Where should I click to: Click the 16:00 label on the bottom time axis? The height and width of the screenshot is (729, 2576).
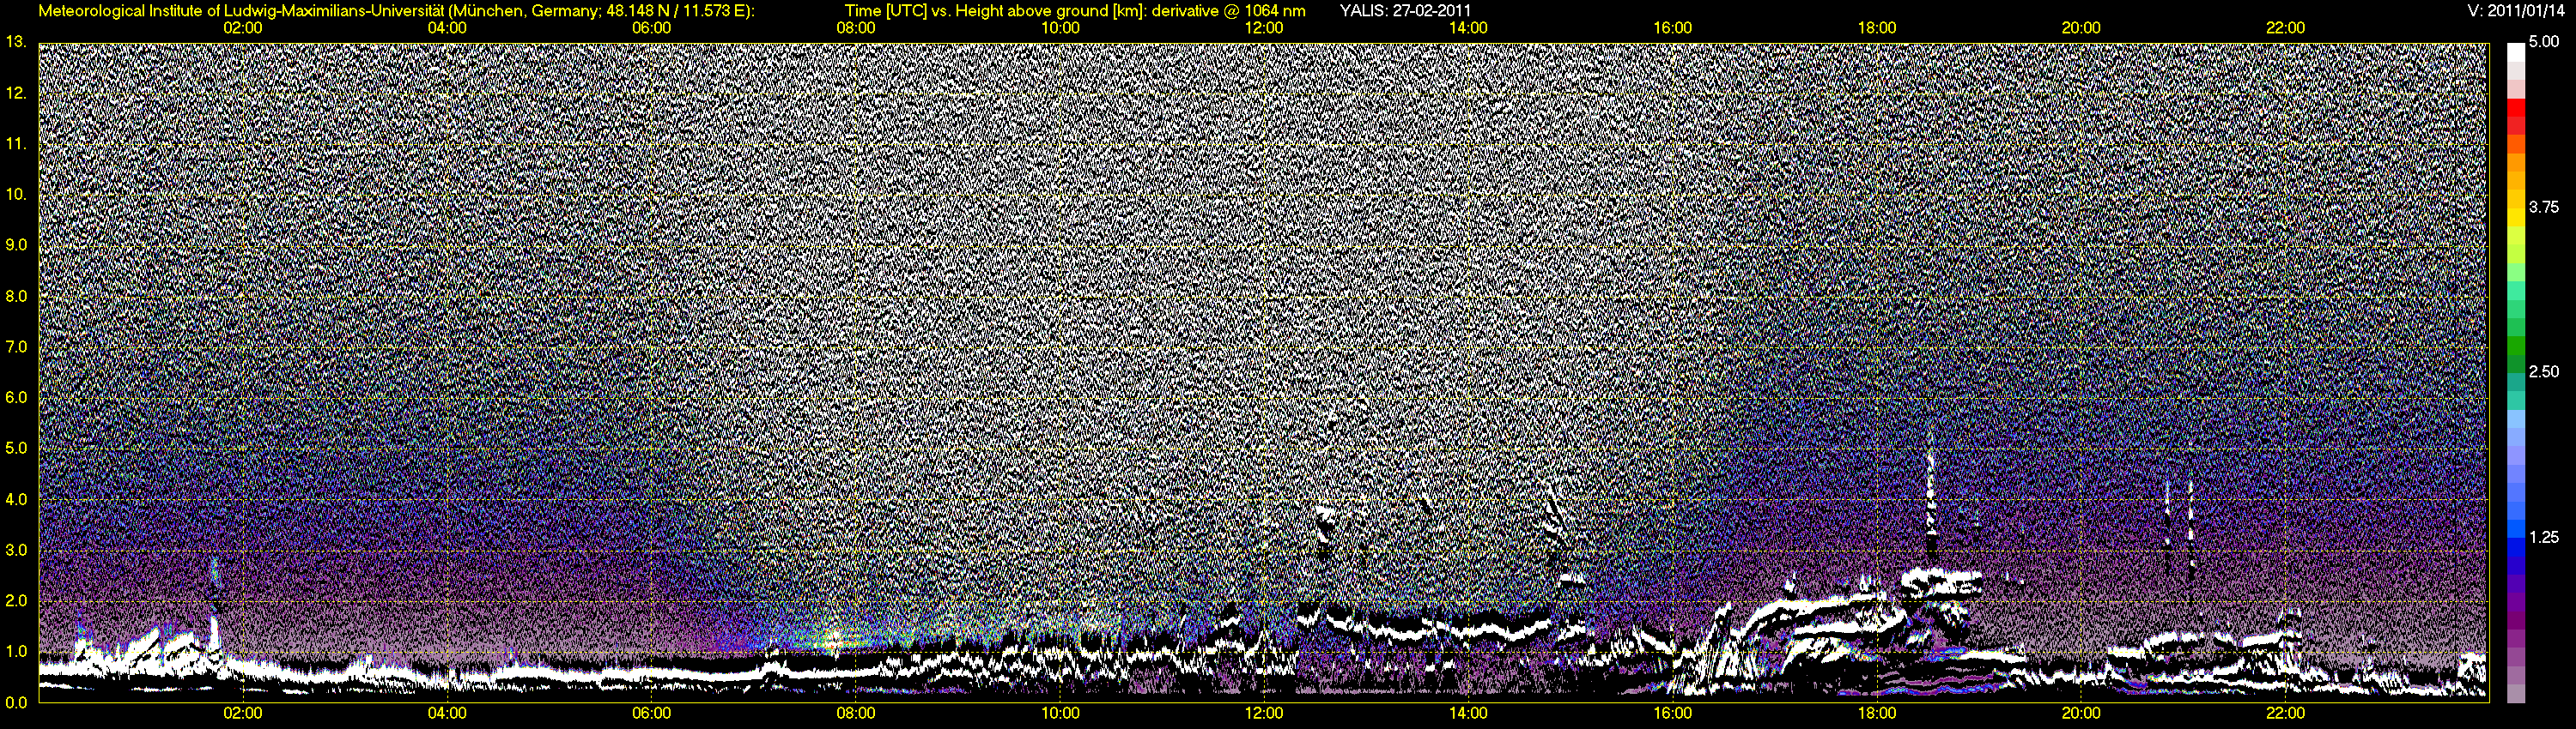[1673, 714]
